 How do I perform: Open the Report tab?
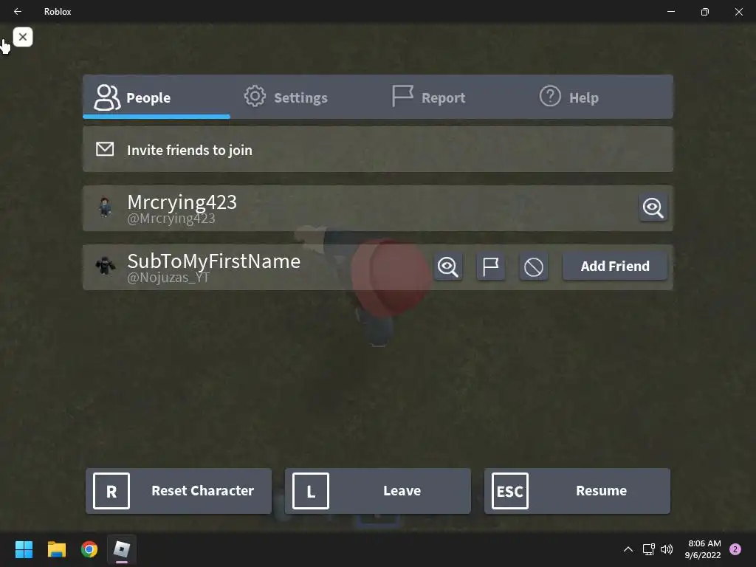point(429,97)
